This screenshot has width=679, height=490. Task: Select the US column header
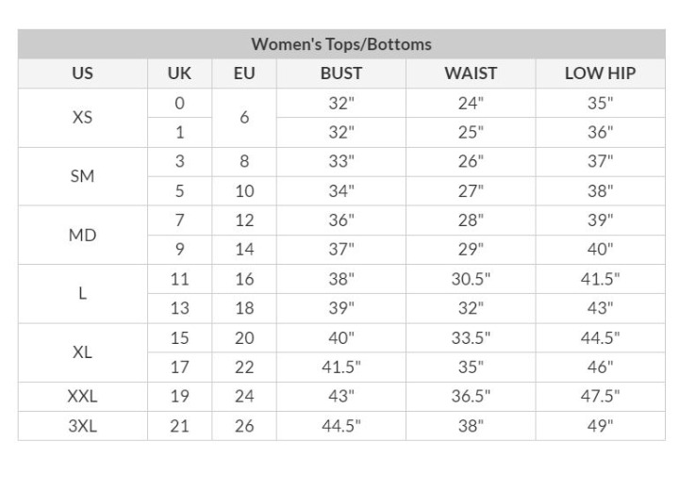click(82, 73)
